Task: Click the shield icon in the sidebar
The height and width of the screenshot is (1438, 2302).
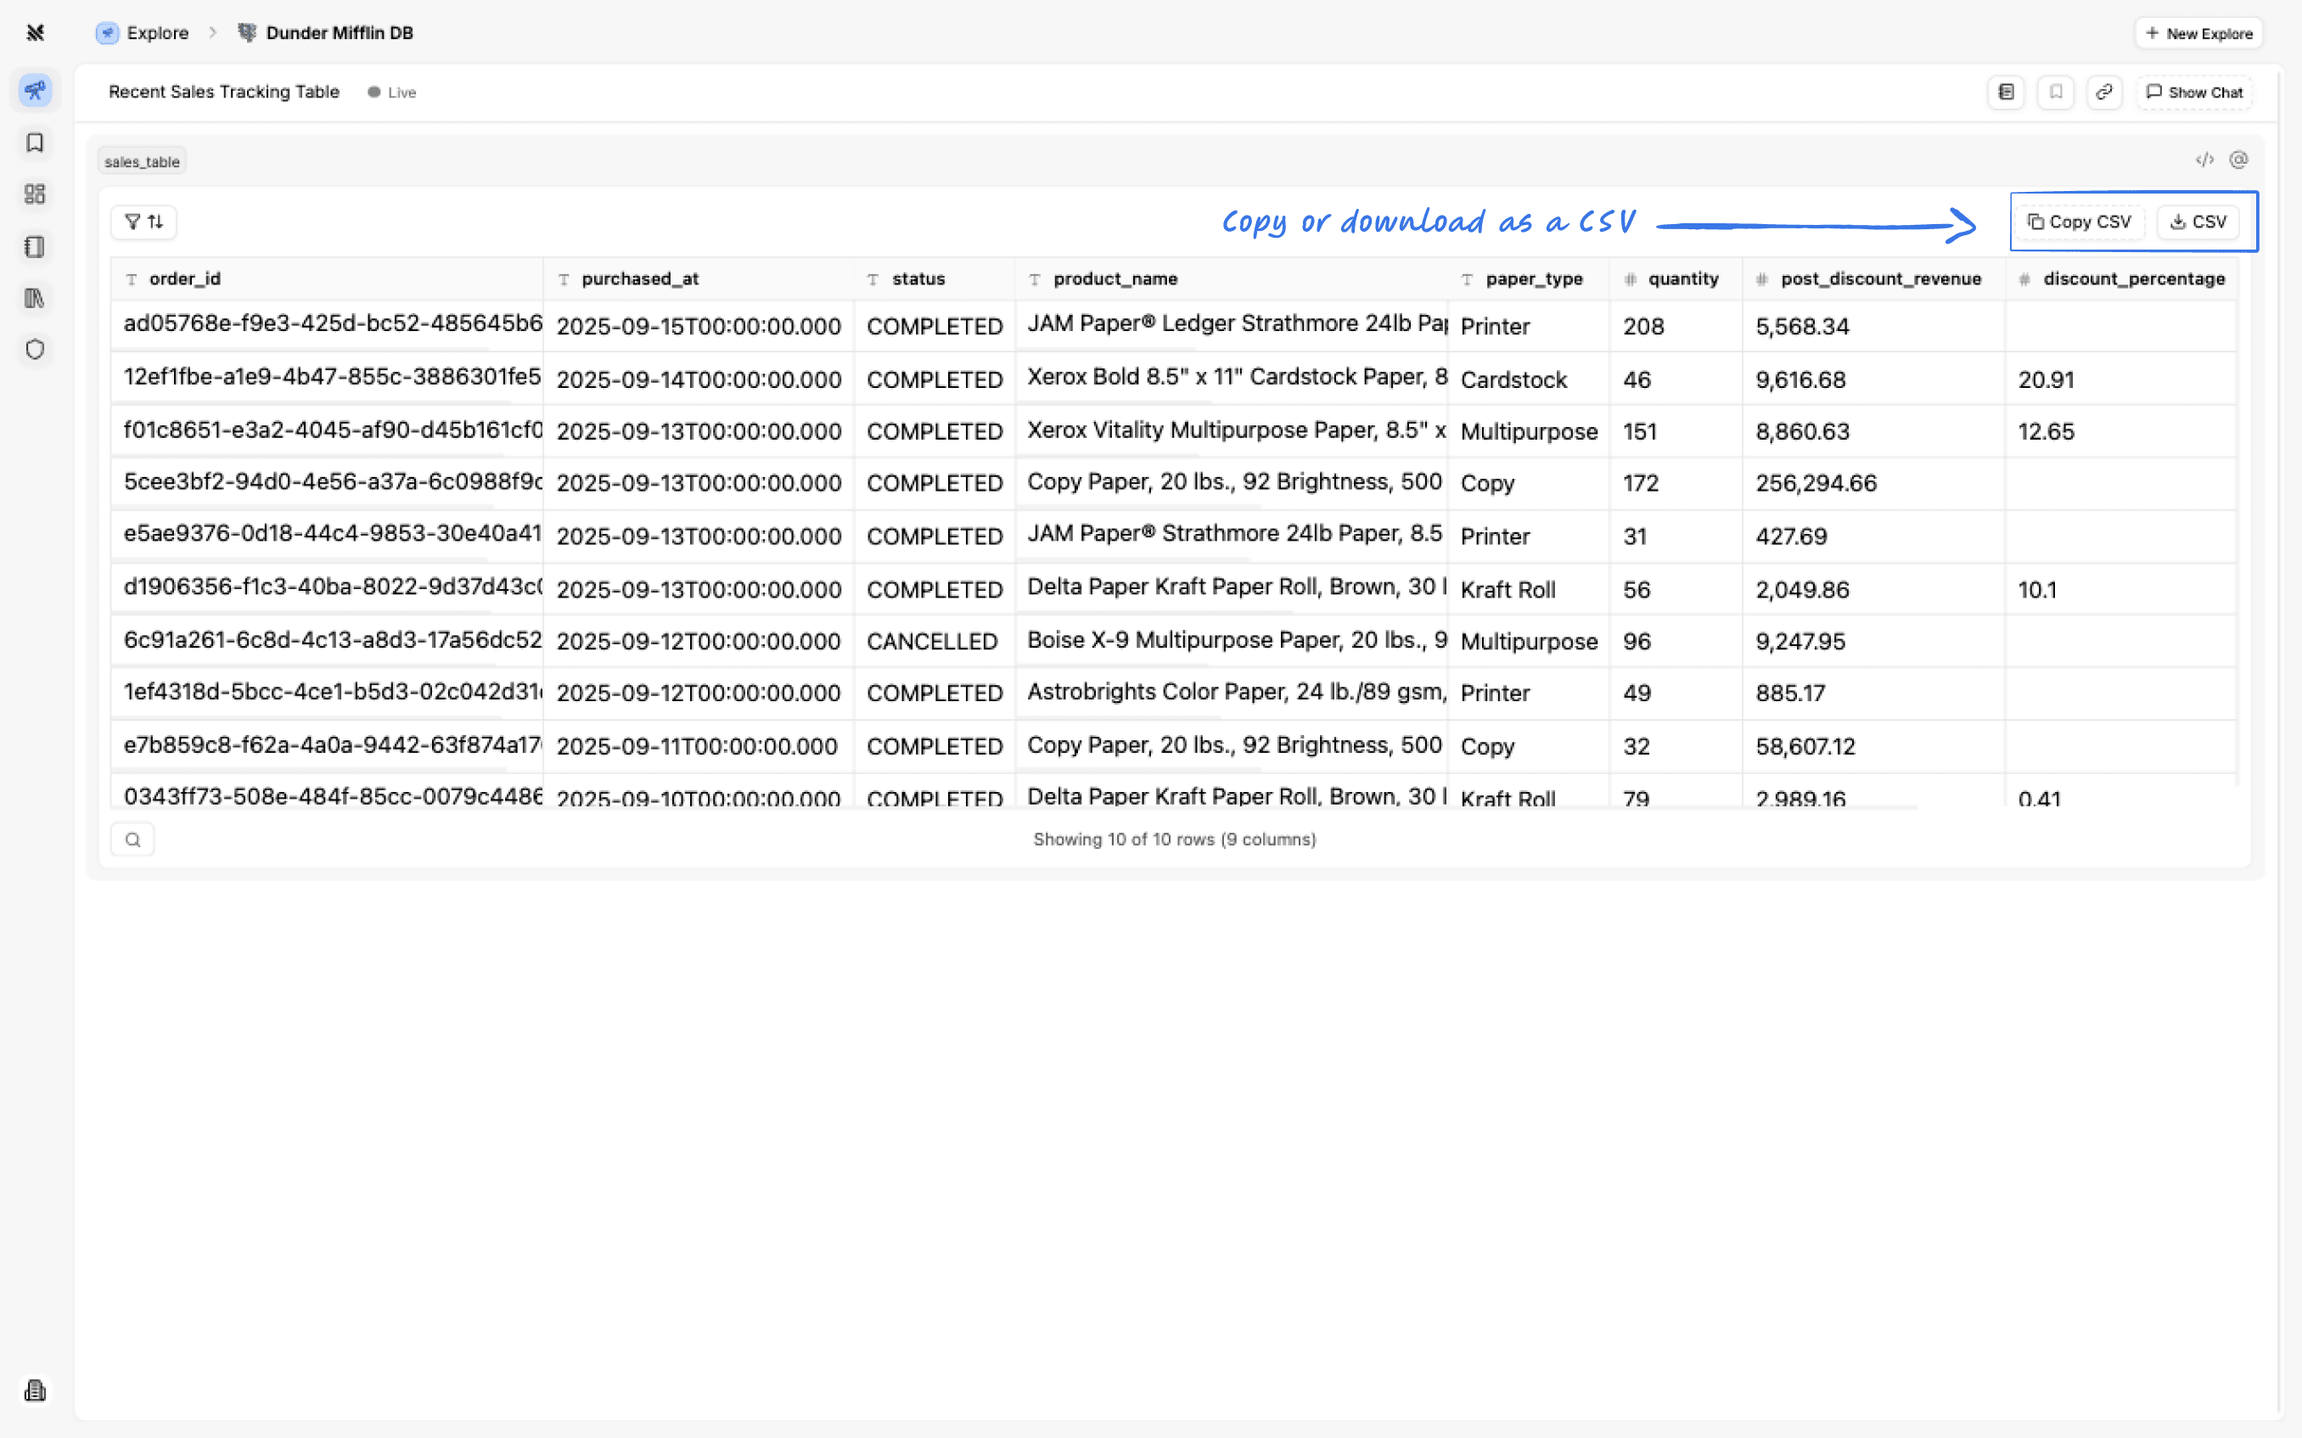Action: coord(35,349)
